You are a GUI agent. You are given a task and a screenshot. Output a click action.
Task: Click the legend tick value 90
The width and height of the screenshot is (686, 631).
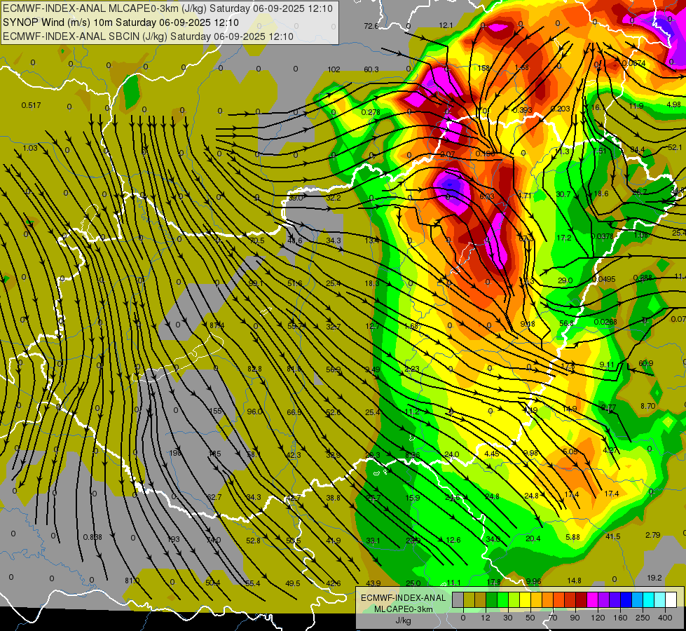pyautogui.click(x=575, y=618)
